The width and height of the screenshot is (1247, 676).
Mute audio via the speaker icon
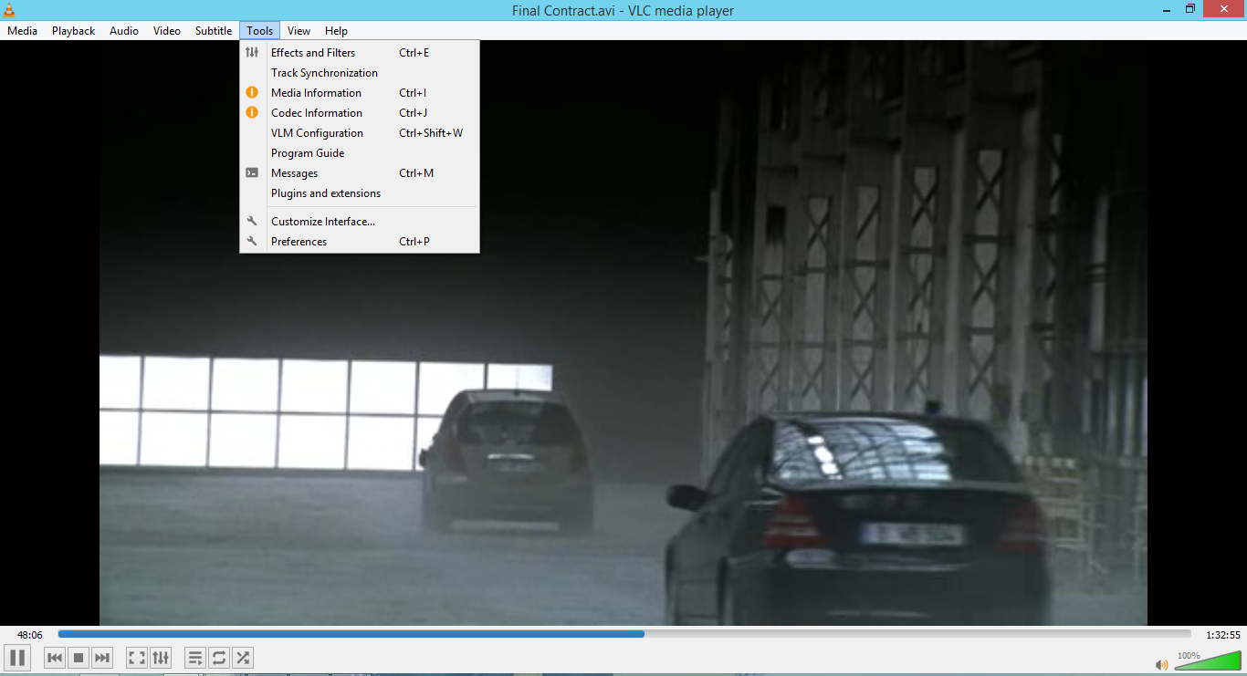(1162, 664)
